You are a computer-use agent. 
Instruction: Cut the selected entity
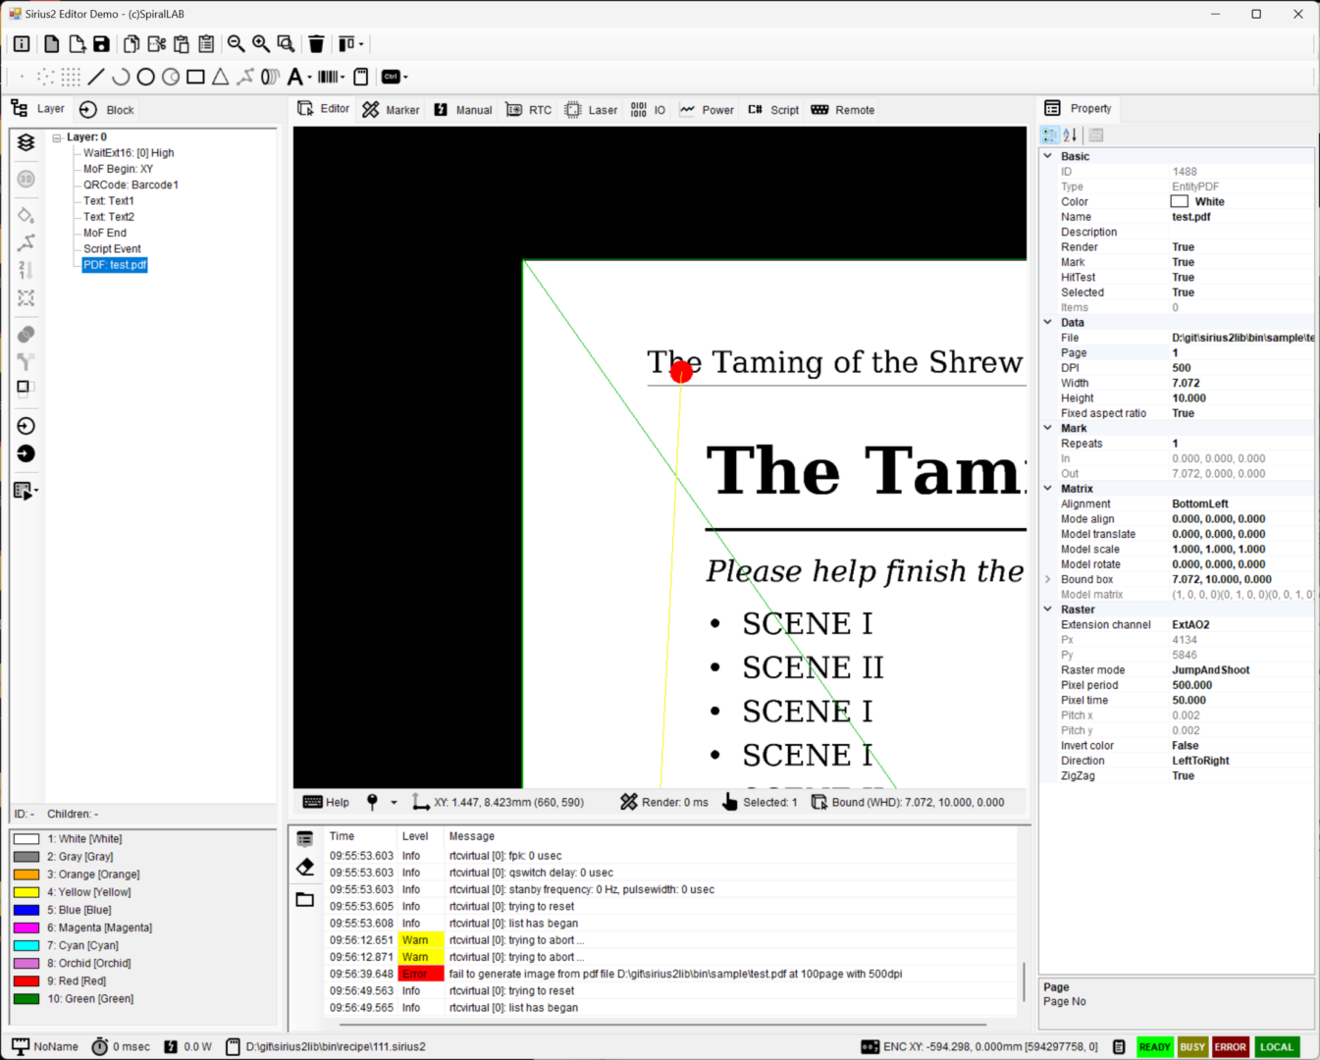(x=157, y=44)
